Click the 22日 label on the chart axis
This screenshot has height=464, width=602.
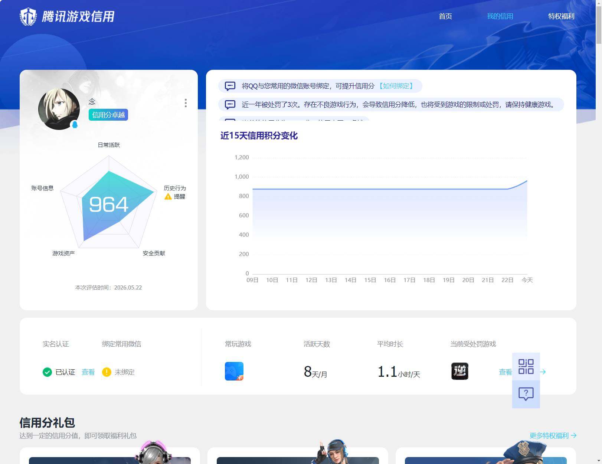[x=507, y=280]
